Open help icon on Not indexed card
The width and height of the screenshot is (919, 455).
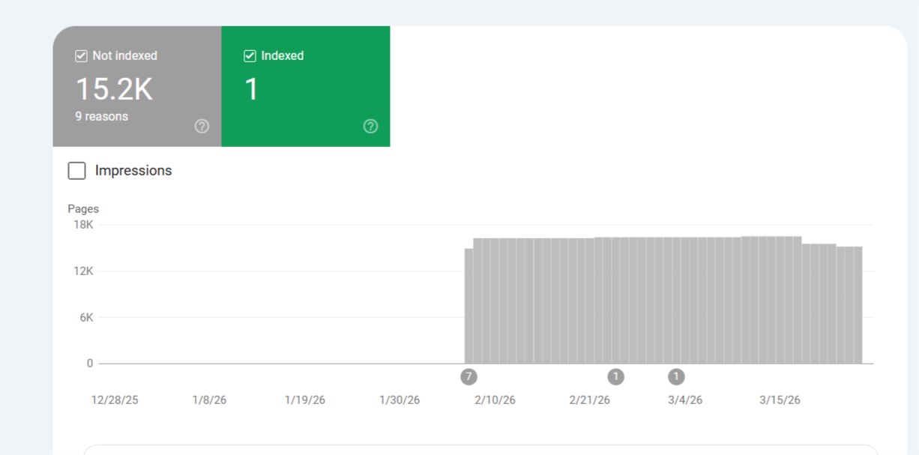click(x=202, y=127)
